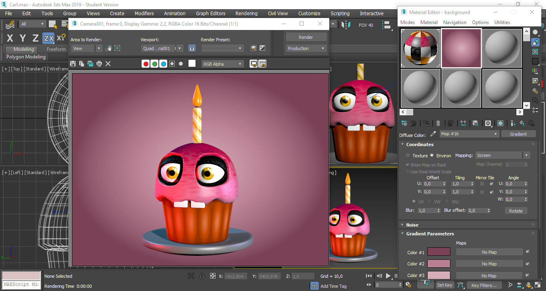The width and height of the screenshot is (546, 291).
Task: Select the Texture radio button
Action: coord(408,156)
